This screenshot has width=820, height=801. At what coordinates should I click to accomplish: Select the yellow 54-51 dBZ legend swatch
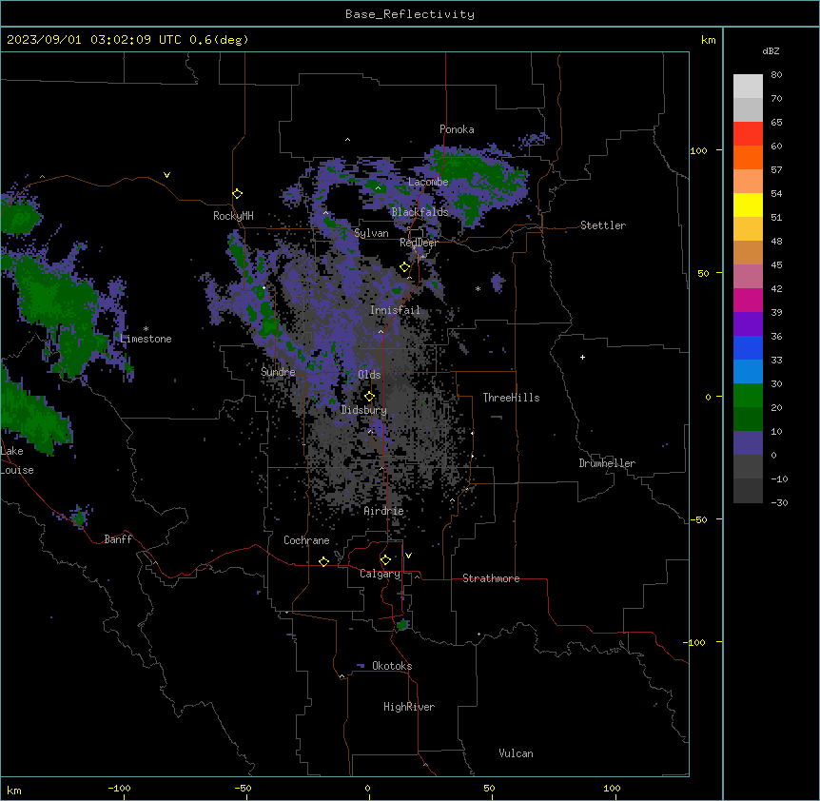coord(748,205)
